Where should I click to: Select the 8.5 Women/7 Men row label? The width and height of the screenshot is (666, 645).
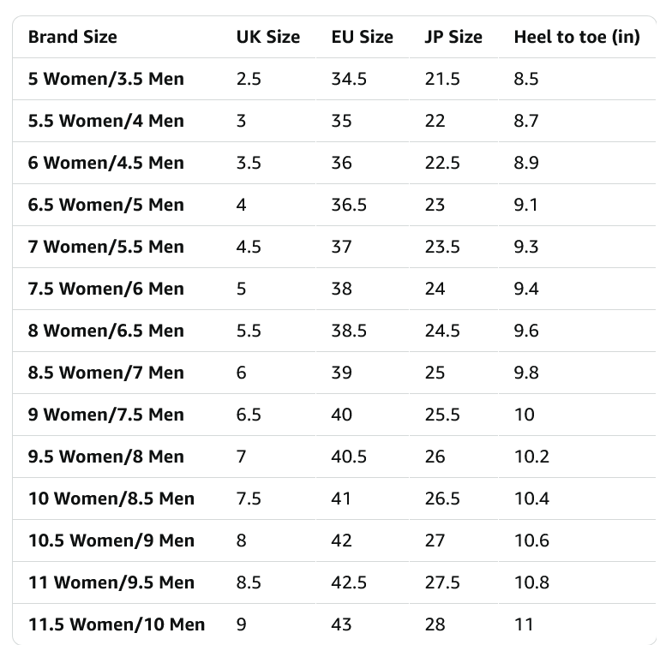click(105, 373)
